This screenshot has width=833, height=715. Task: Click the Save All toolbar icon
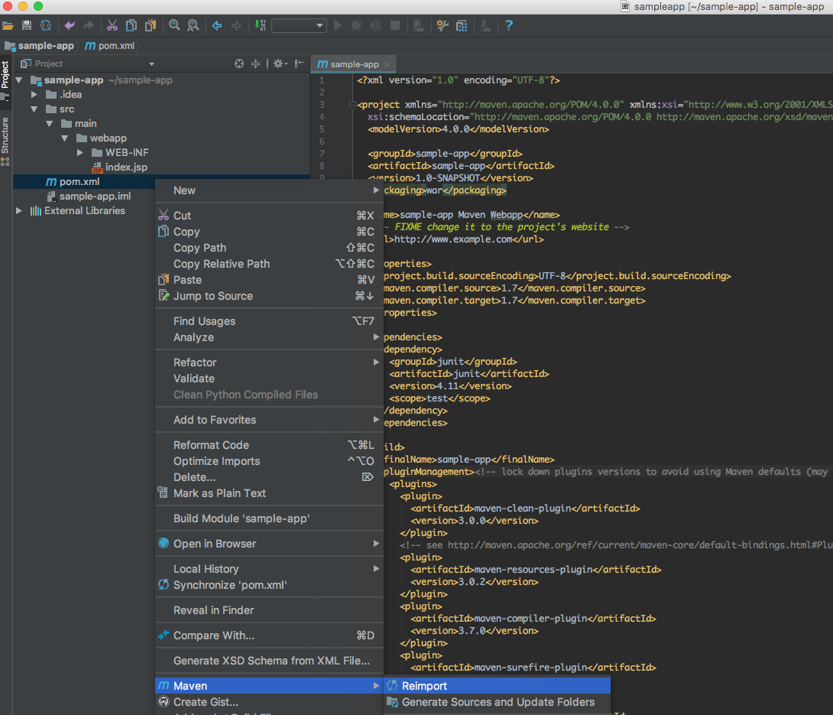pyautogui.click(x=26, y=25)
